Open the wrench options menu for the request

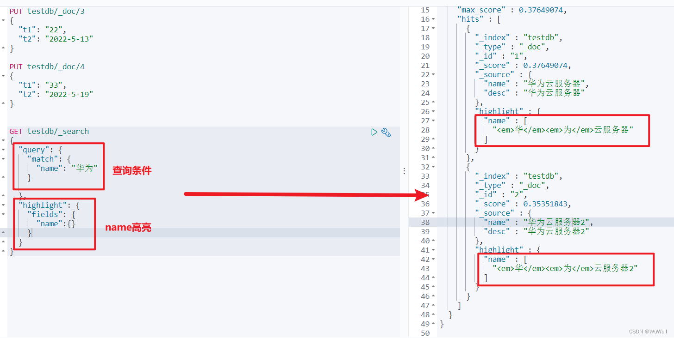pyautogui.click(x=386, y=132)
